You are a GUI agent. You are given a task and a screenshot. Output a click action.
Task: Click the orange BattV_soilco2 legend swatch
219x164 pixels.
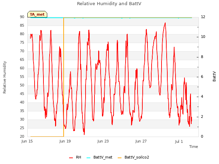coord(119,158)
